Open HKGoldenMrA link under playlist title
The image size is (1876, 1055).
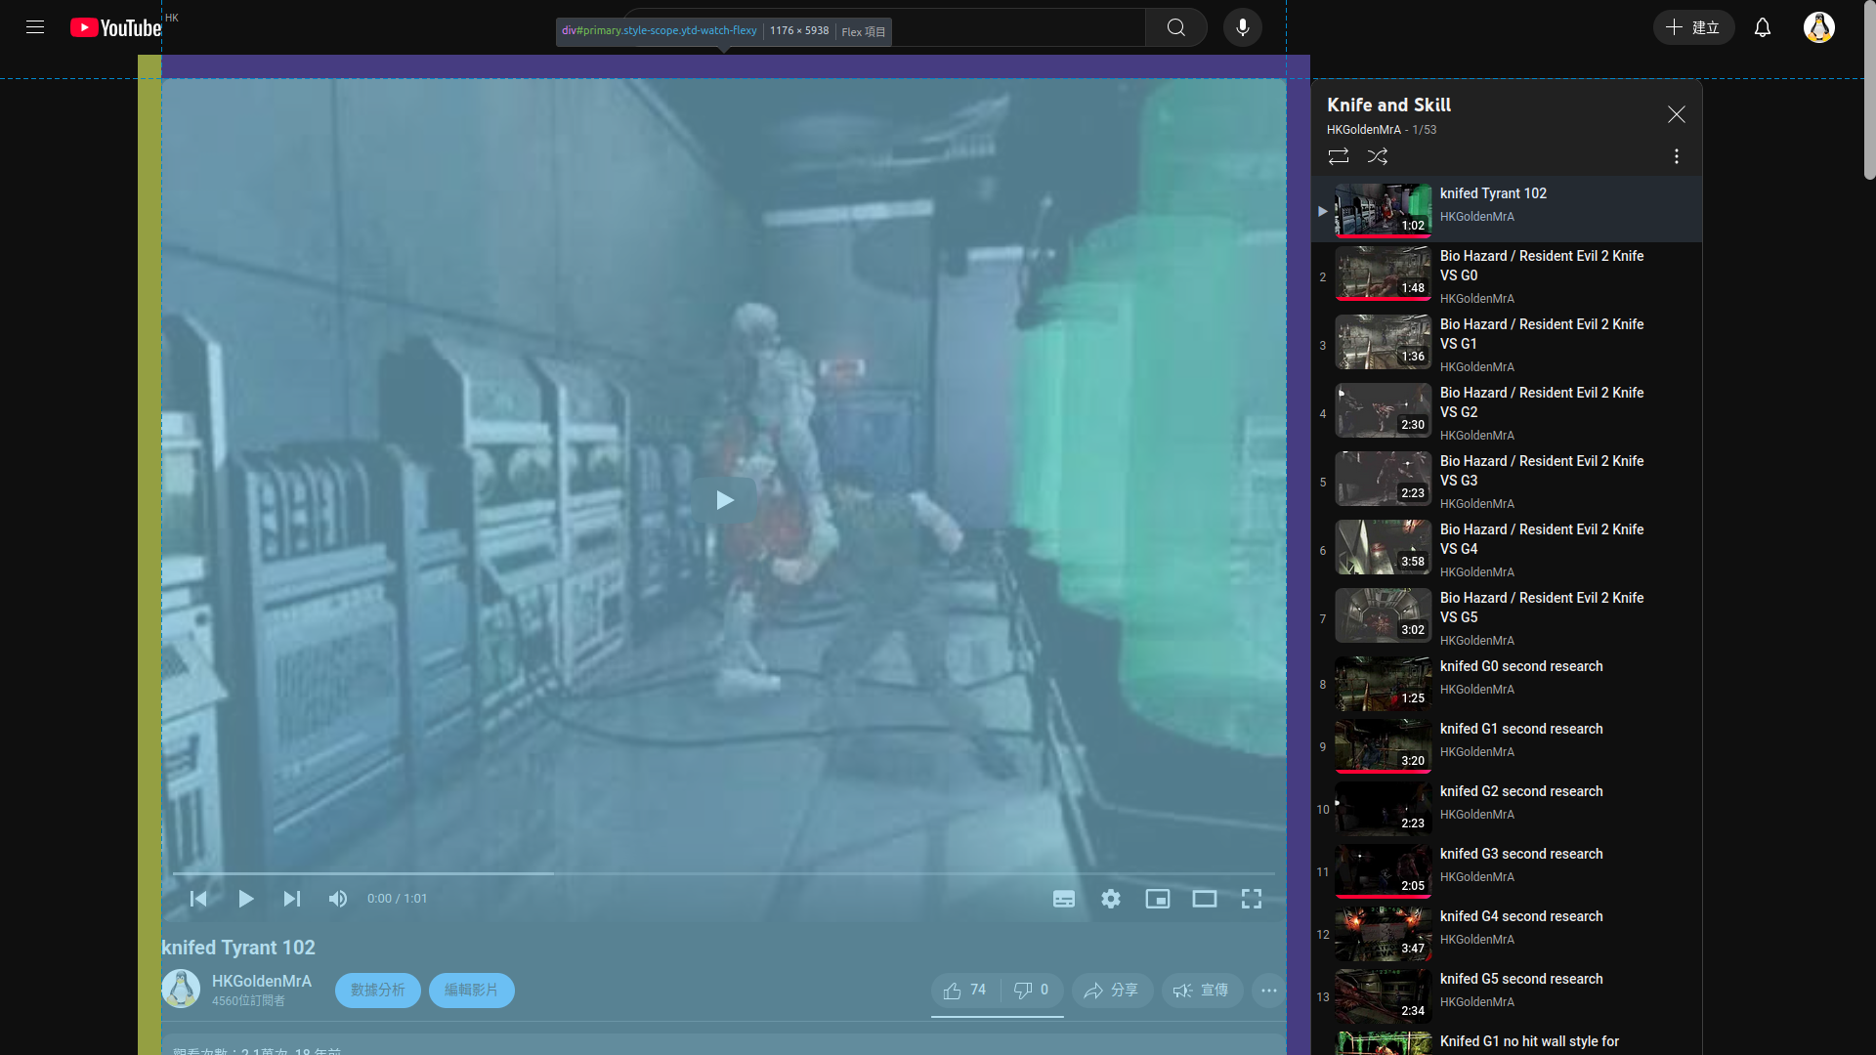(x=1363, y=130)
